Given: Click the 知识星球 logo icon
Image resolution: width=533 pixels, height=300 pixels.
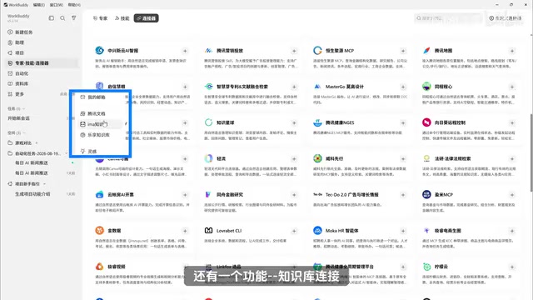Looking at the screenshot, I should point(208,122).
